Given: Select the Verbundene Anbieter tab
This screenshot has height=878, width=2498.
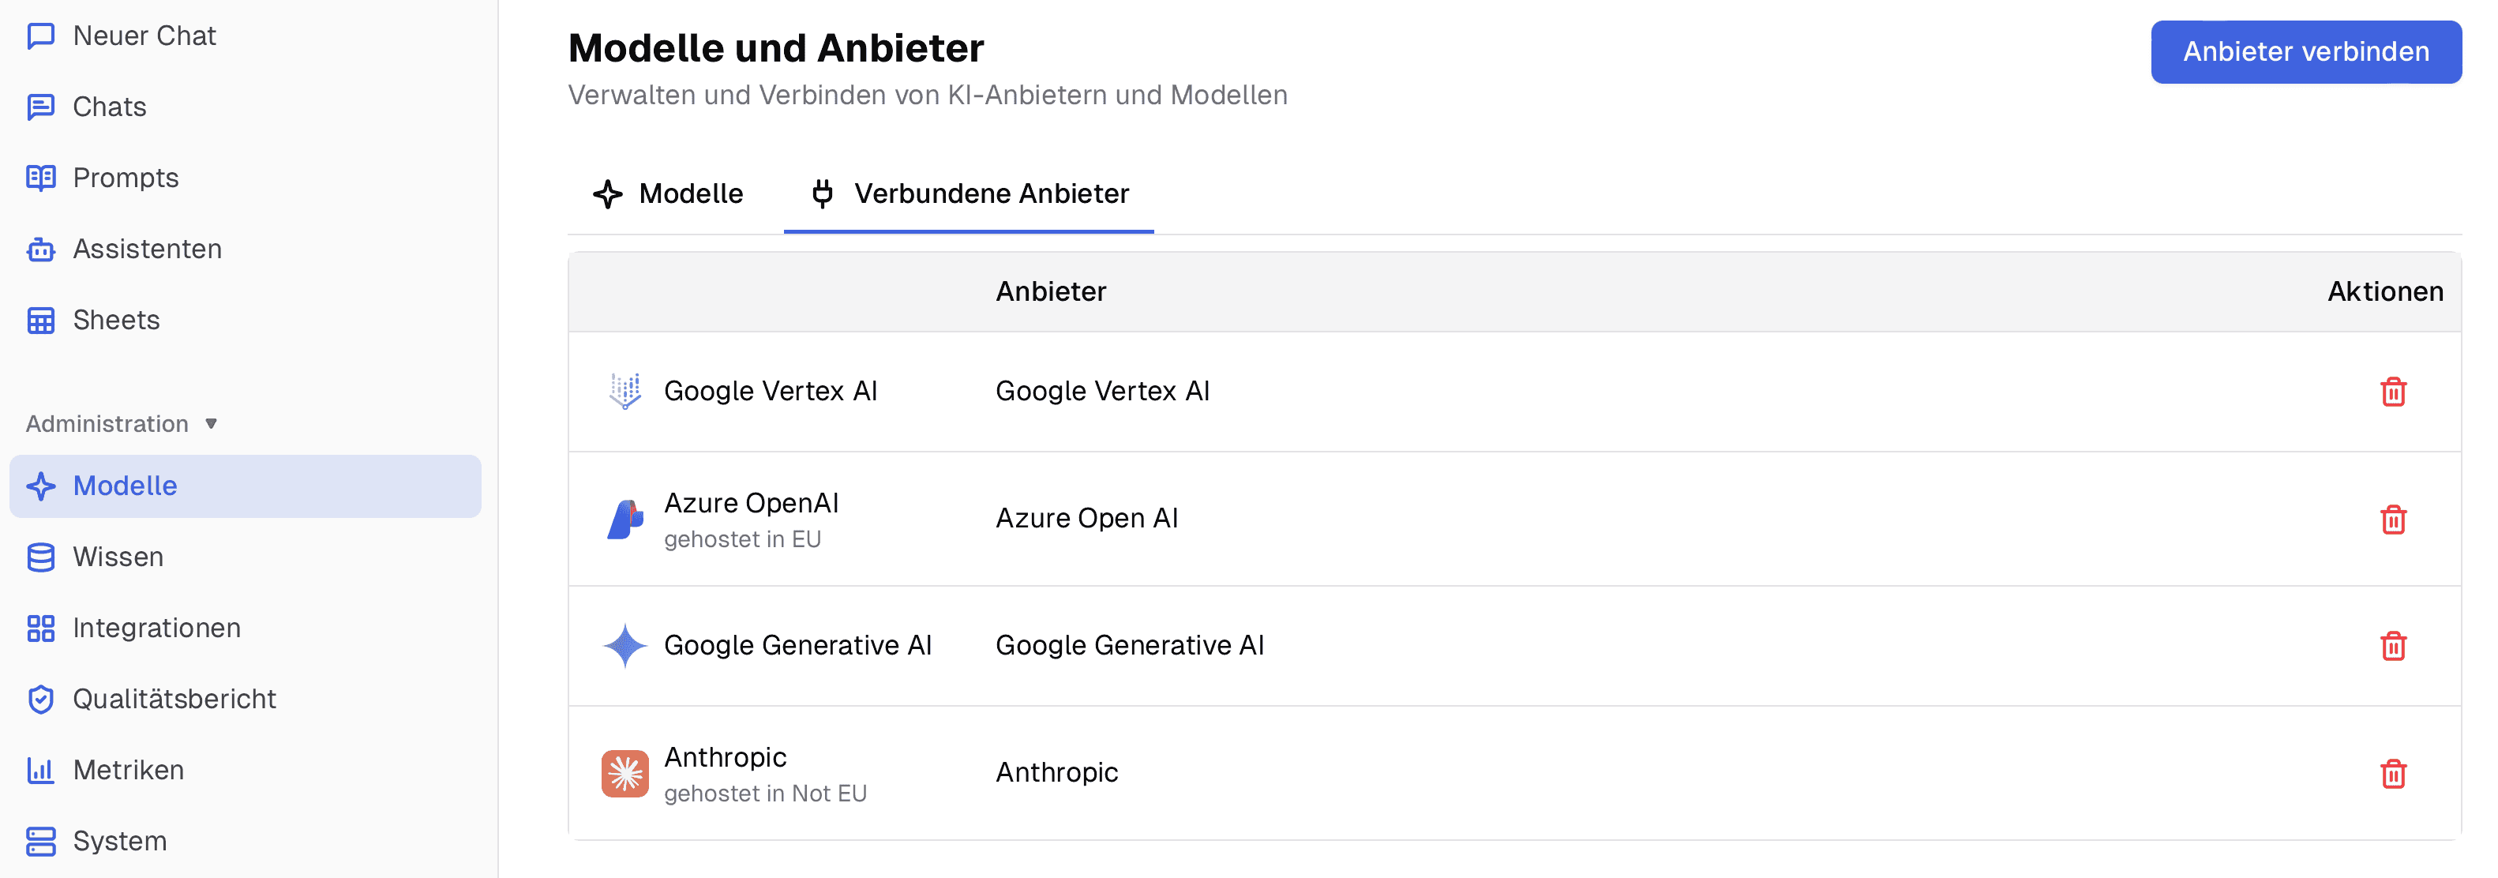Looking at the screenshot, I should pyautogui.click(x=970, y=194).
